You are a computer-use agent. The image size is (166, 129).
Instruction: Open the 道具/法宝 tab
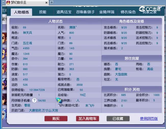point(64,12)
